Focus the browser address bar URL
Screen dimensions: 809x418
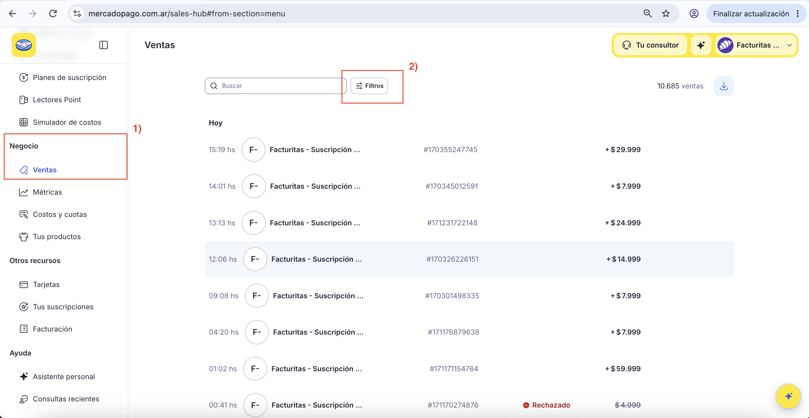pos(186,14)
